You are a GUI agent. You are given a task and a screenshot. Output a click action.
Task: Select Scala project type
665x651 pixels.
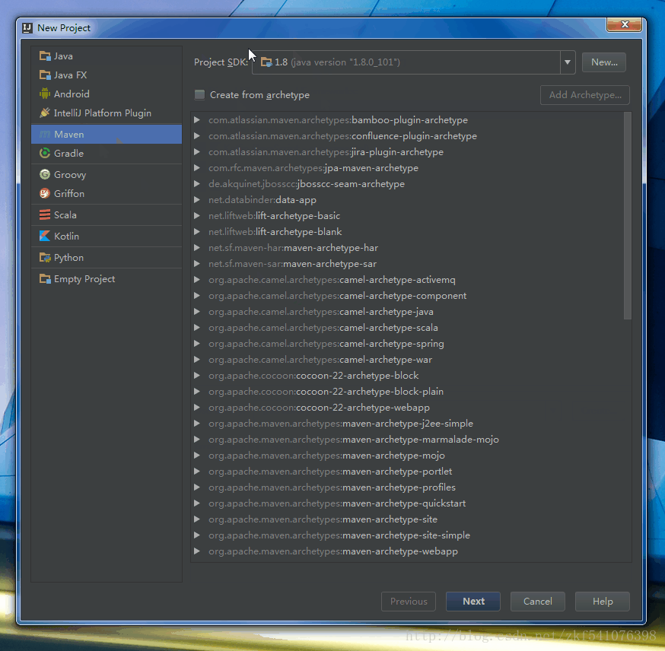pyautogui.click(x=107, y=215)
